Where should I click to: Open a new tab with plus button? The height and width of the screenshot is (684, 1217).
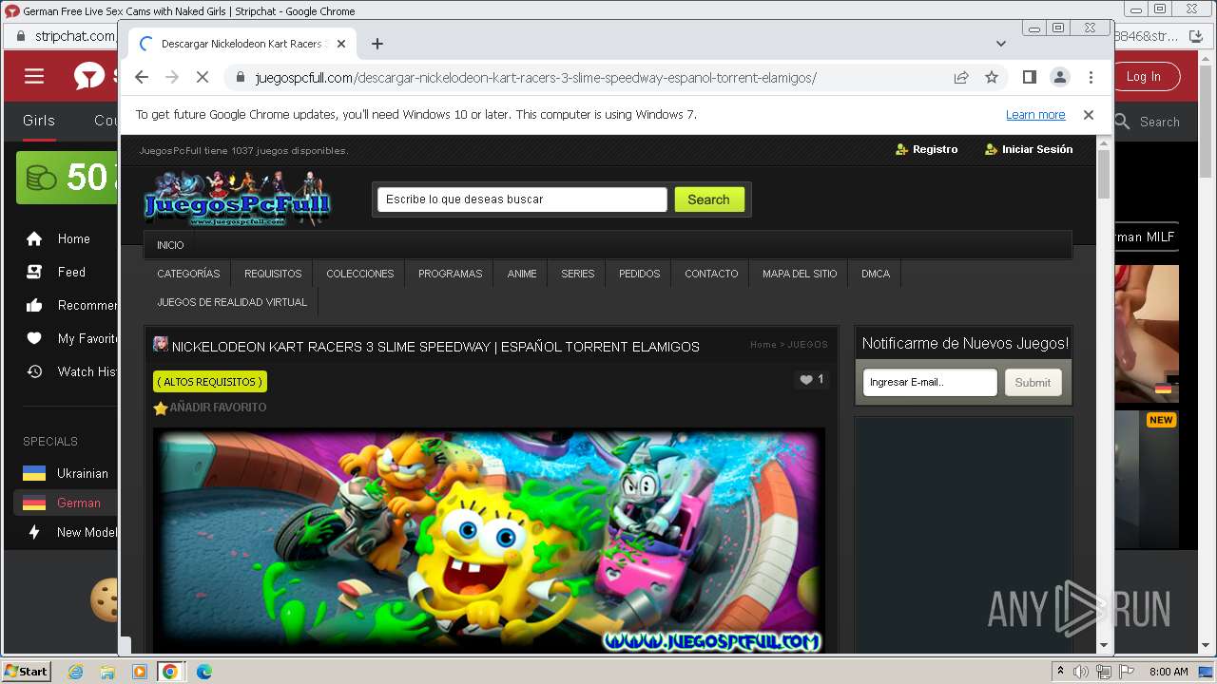click(x=377, y=44)
